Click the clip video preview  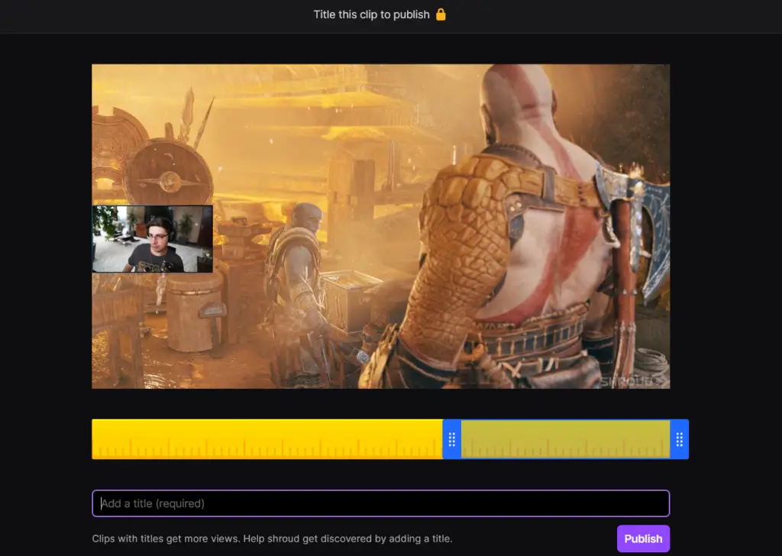tap(380, 226)
